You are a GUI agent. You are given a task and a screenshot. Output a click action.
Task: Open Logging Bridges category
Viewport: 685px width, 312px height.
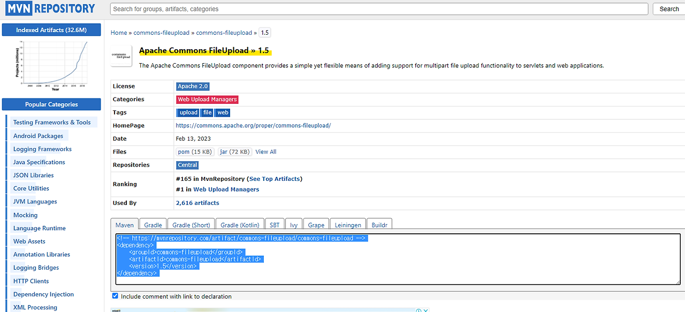pyautogui.click(x=36, y=268)
